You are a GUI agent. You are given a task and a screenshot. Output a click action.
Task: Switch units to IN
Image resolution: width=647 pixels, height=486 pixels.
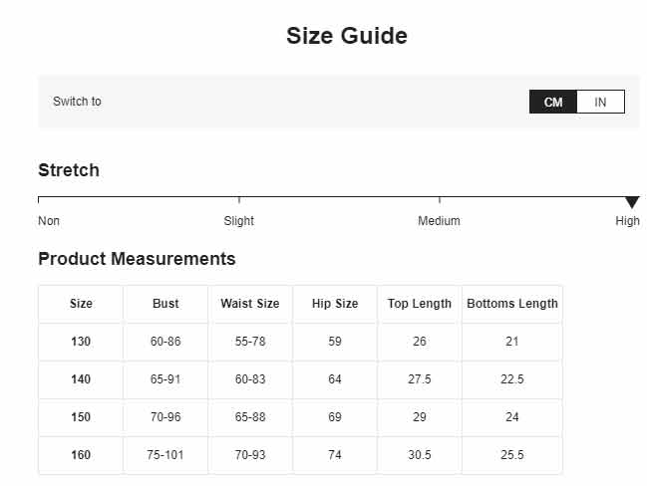[x=600, y=102]
